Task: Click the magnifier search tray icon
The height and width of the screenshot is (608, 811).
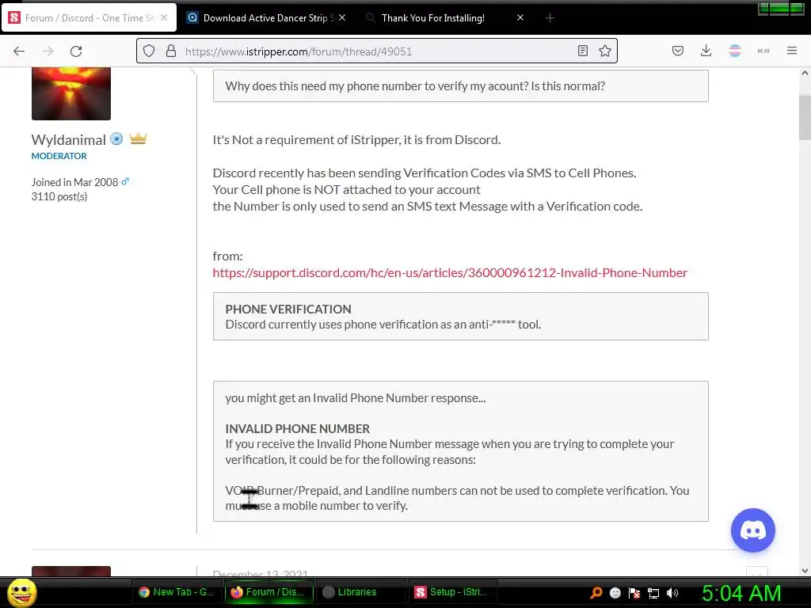Action: [x=596, y=592]
